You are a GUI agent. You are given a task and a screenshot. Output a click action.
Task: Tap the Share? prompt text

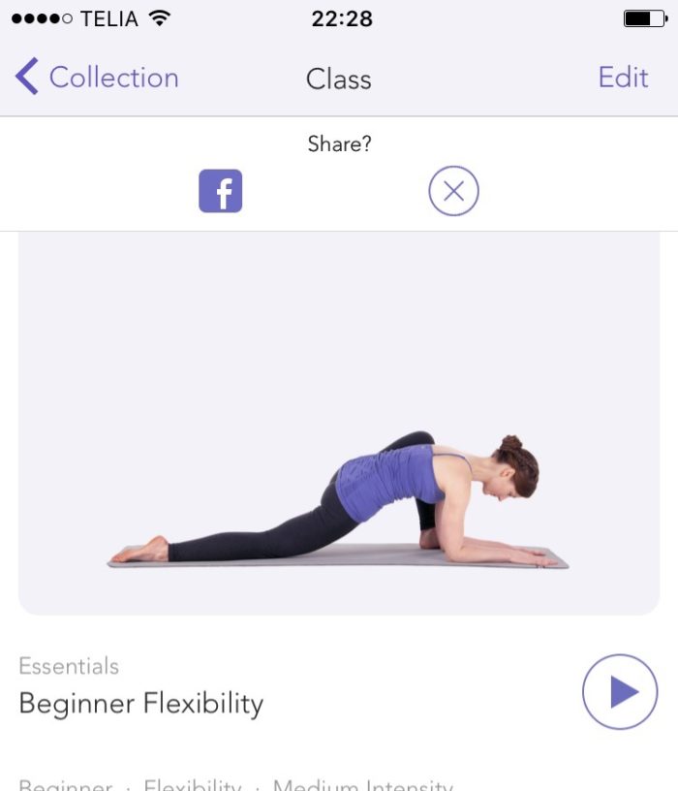340,143
